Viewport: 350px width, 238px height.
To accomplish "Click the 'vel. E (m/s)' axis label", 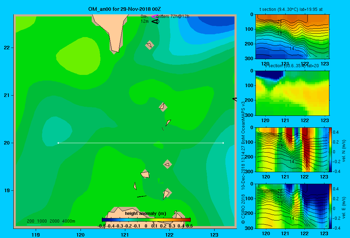I will (344, 208).
